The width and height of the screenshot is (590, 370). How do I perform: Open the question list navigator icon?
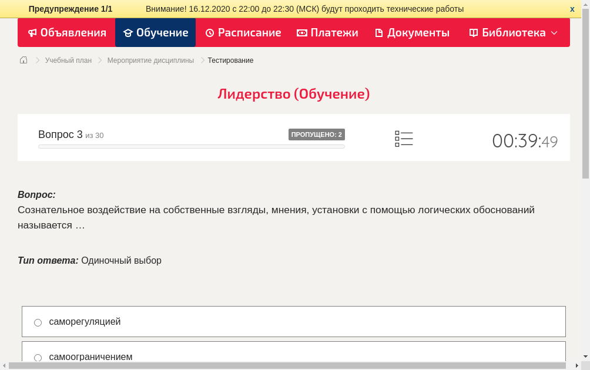tap(404, 139)
